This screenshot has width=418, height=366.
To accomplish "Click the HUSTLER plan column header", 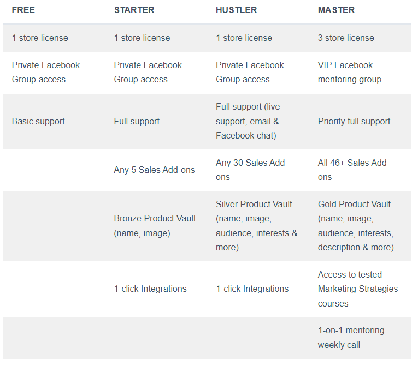I will [x=236, y=10].
